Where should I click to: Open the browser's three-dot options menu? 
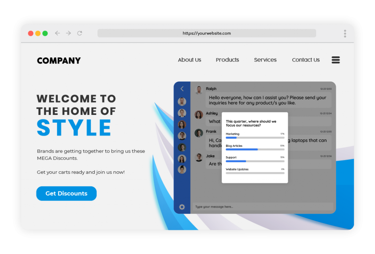[345, 34]
